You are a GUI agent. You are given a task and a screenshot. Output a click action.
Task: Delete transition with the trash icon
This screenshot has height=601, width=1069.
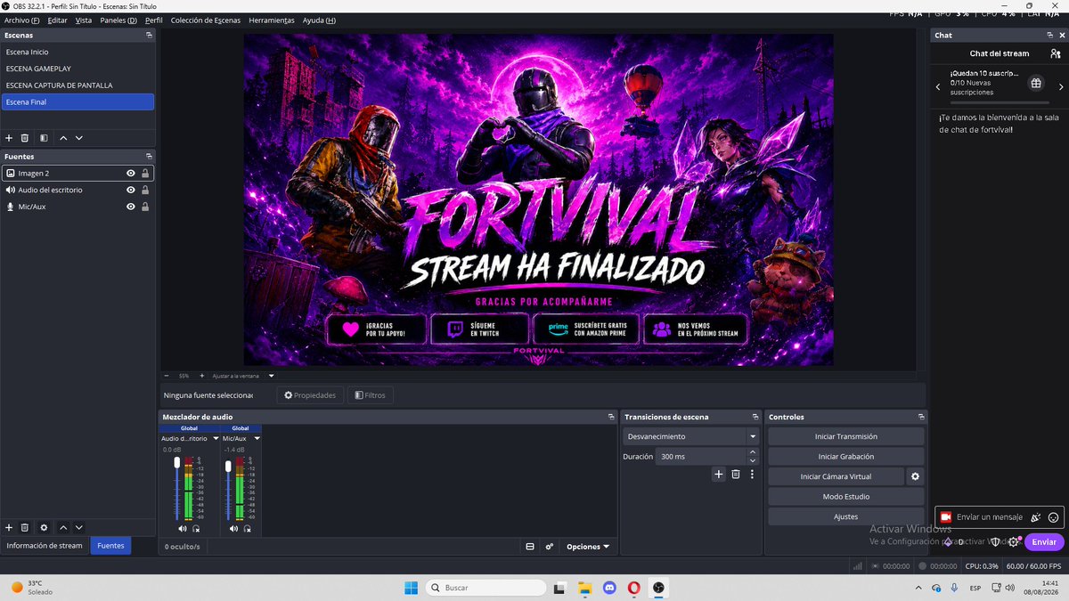click(736, 475)
